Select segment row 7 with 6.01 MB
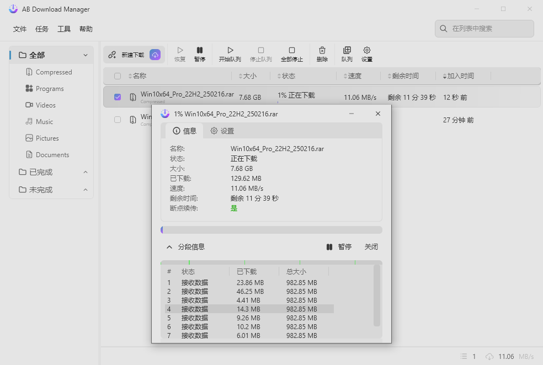 [x=249, y=335]
